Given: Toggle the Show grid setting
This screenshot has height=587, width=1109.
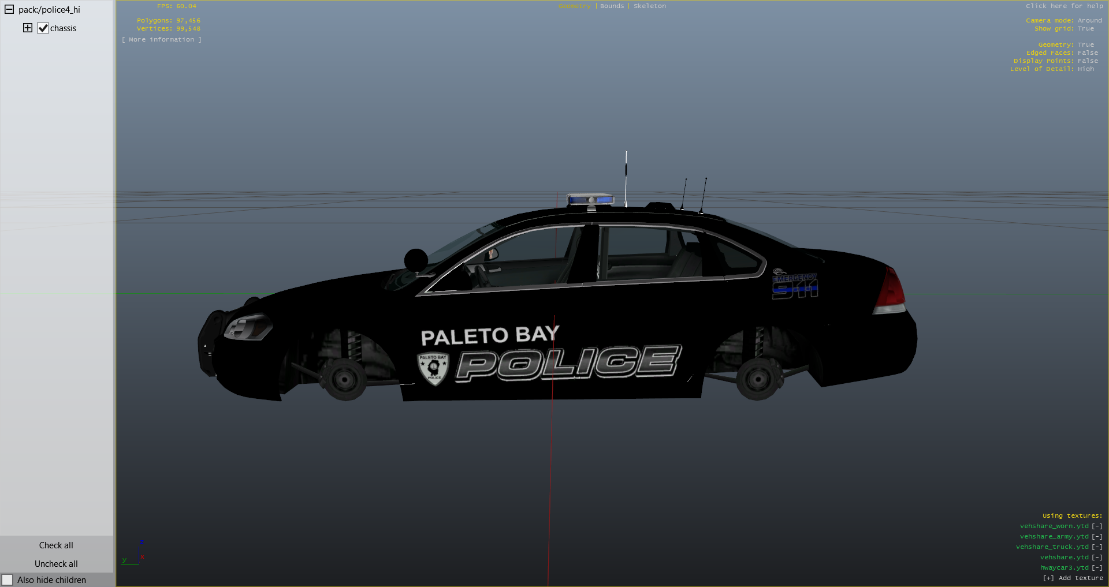Looking at the screenshot, I should click(1085, 29).
